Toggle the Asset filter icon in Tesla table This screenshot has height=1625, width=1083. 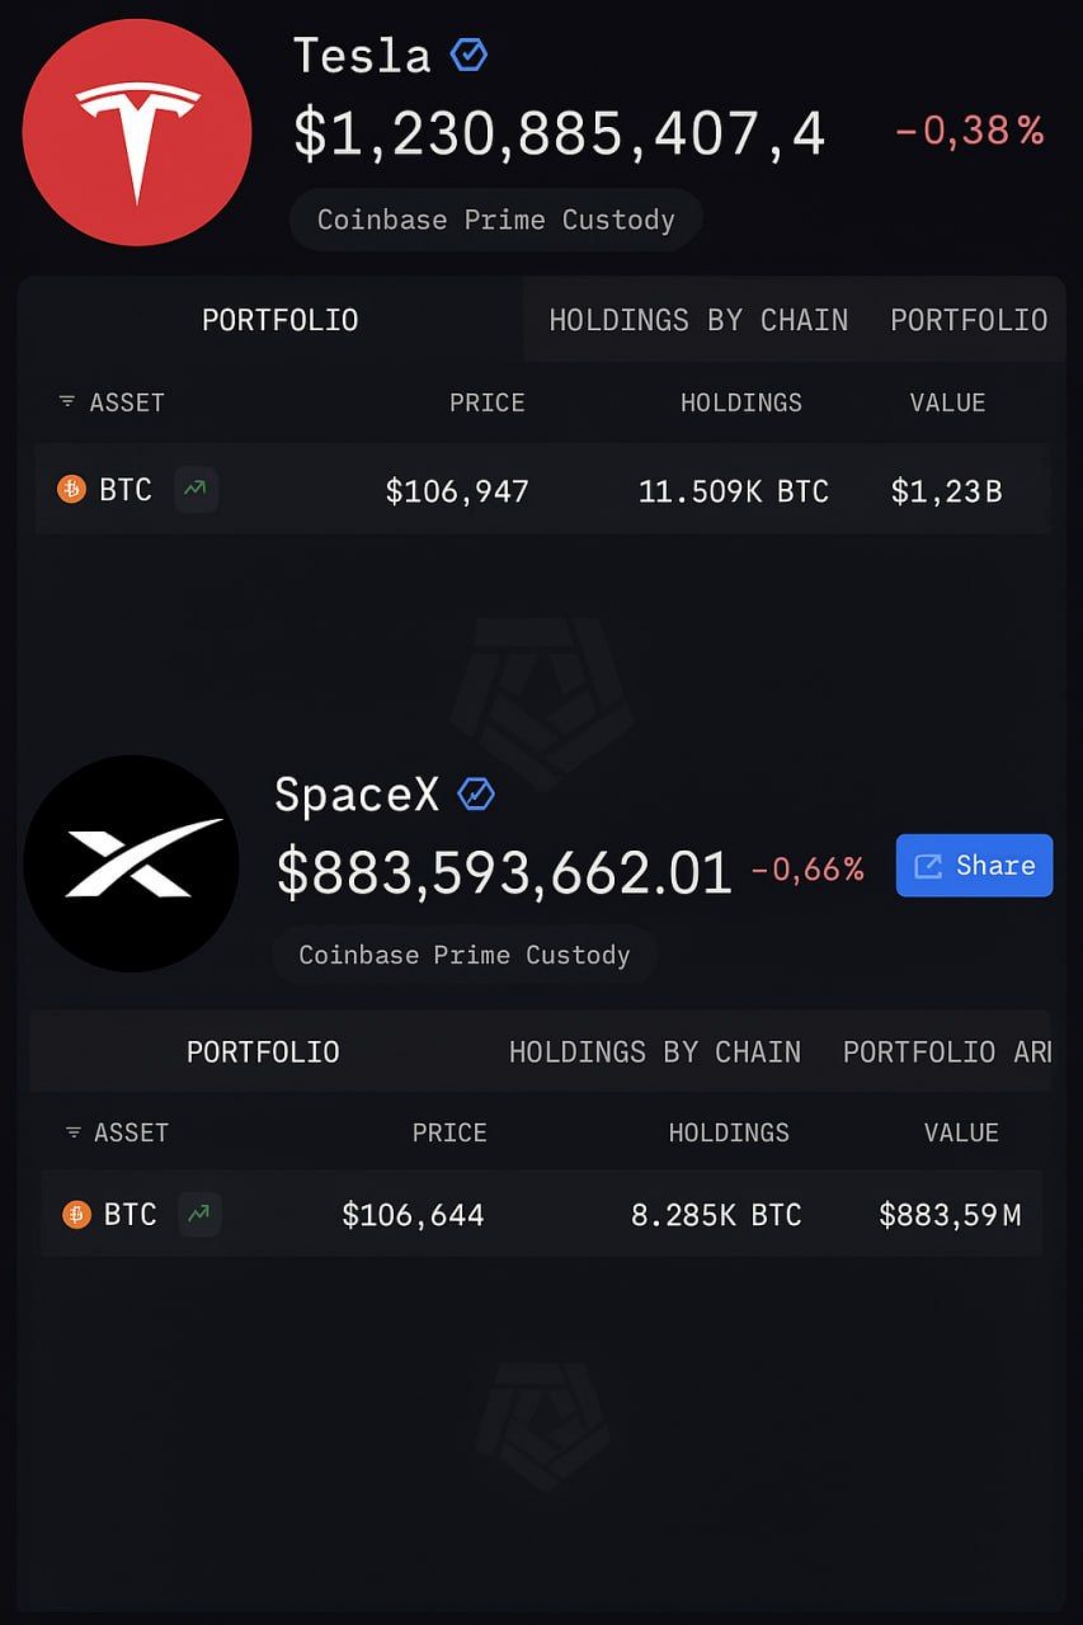point(67,401)
